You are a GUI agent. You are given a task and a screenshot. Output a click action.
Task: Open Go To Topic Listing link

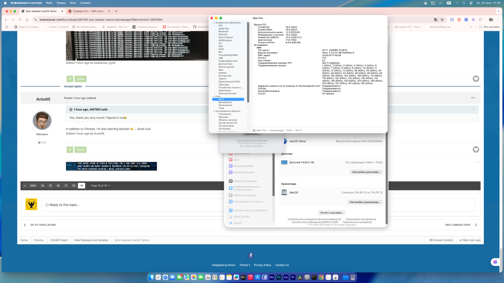pos(43,225)
